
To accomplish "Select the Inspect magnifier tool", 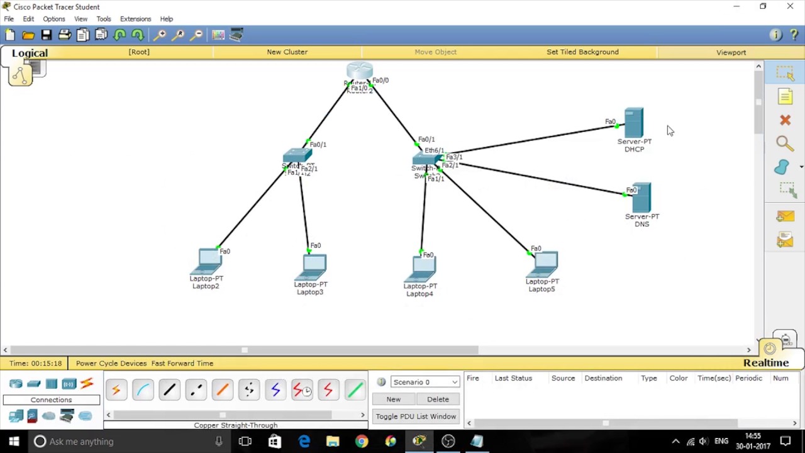I will coord(785,143).
